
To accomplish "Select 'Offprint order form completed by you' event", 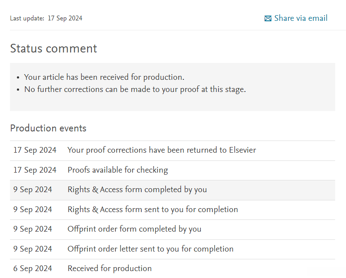I will tap(134, 229).
